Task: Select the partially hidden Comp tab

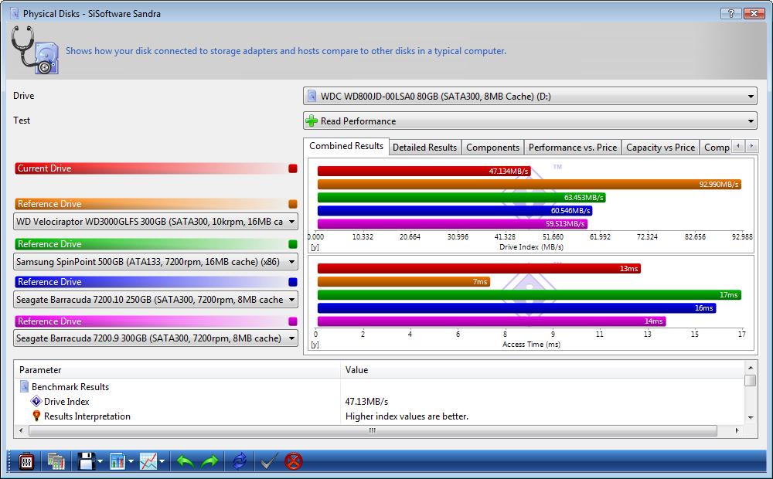Action: pos(716,148)
